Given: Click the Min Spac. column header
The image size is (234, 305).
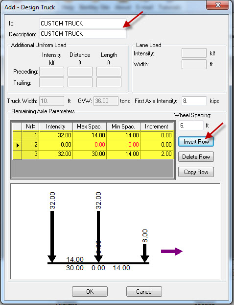Looking at the screenshot, I should point(123,127).
